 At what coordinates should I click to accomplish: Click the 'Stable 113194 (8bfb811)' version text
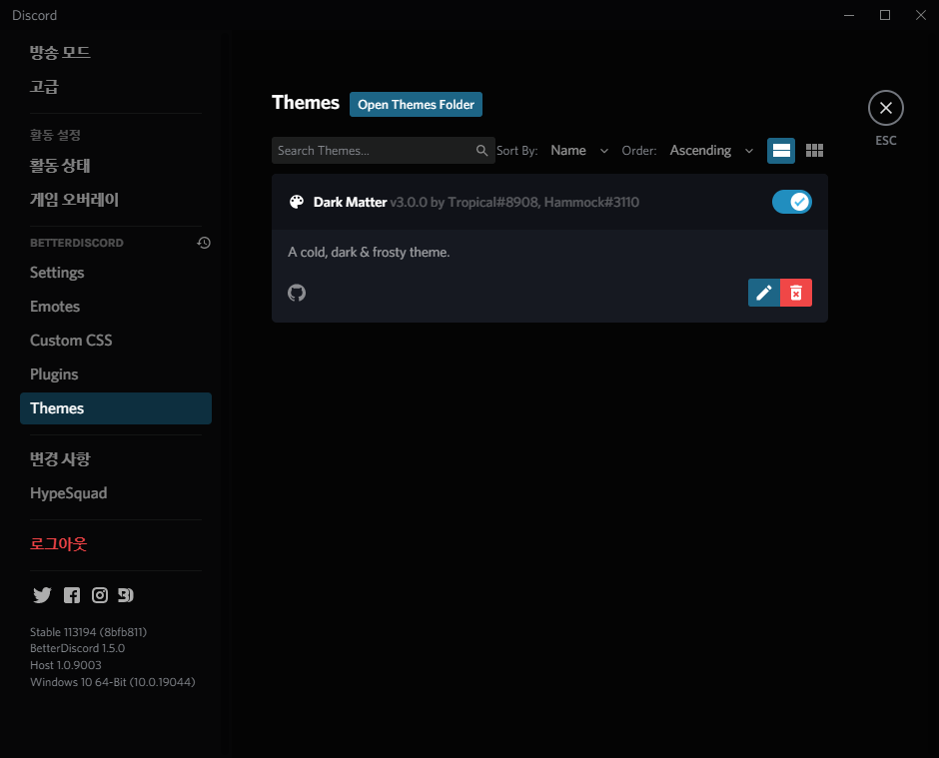[x=88, y=632]
